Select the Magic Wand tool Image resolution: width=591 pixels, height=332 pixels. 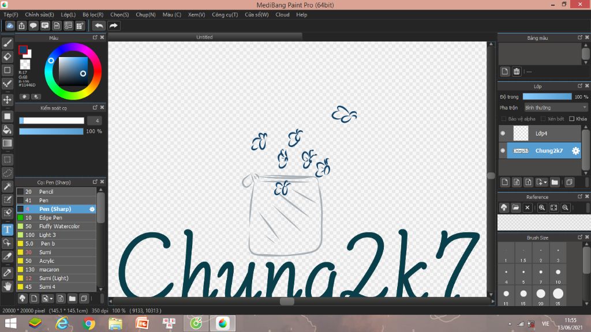click(7, 186)
